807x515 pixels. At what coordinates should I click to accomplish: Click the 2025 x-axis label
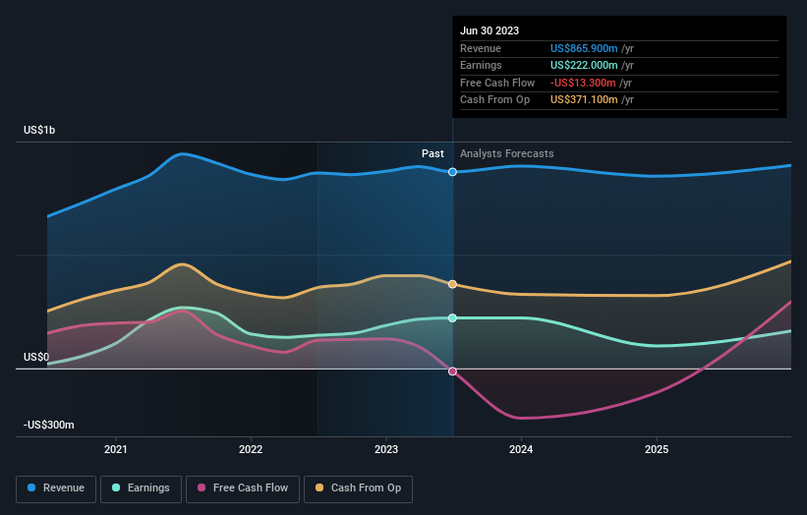657,449
